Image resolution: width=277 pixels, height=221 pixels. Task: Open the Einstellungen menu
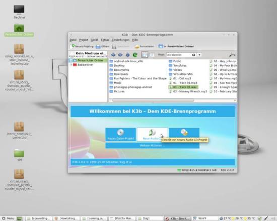click(x=120, y=40)
